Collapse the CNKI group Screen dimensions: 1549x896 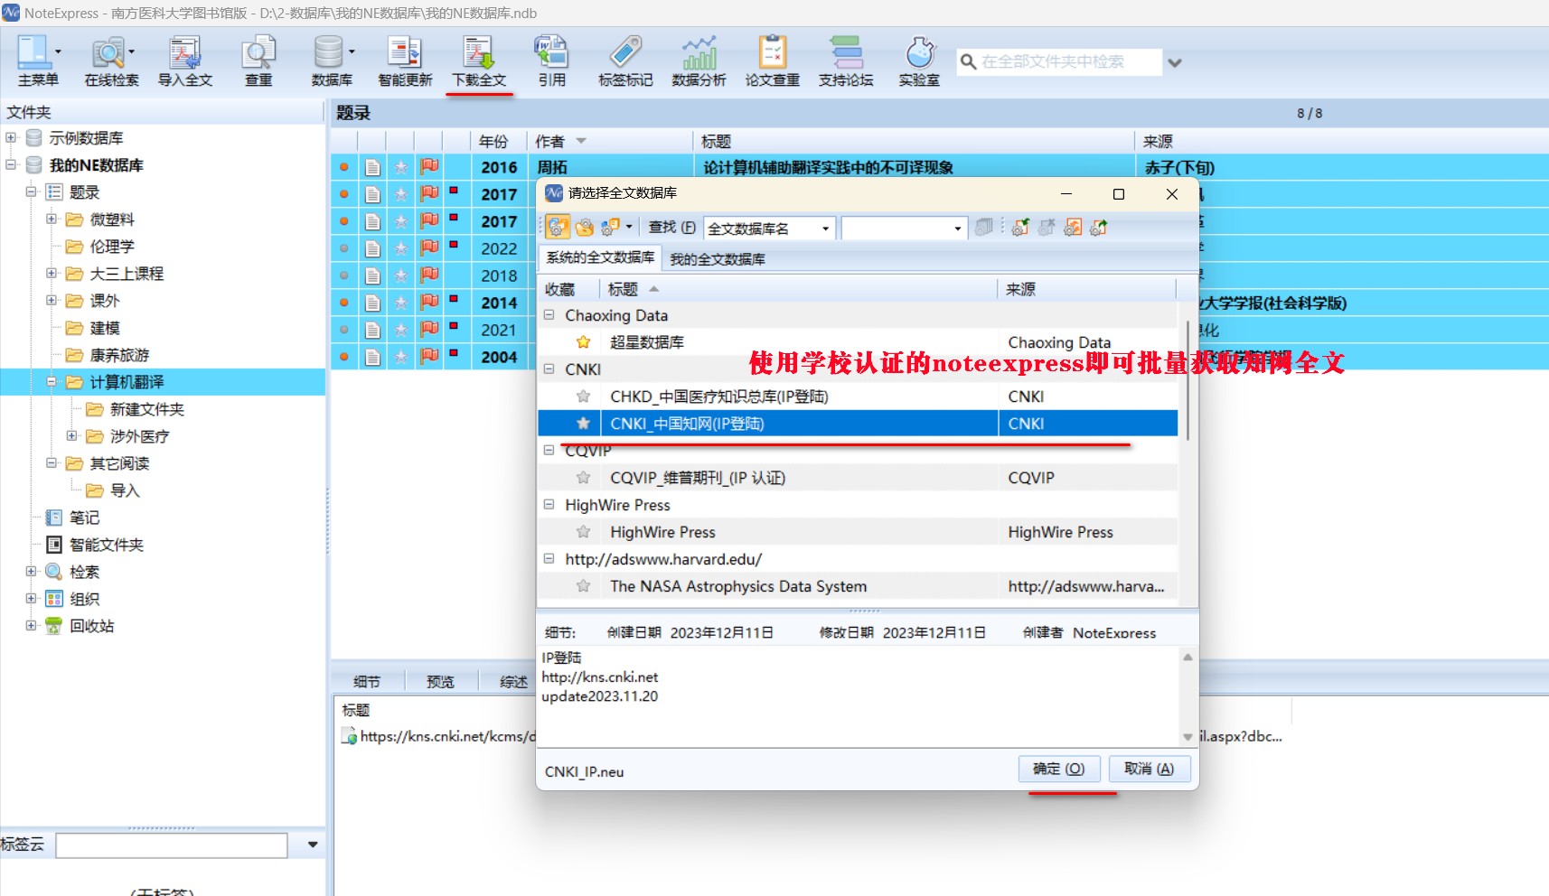[x=549, y=369]
